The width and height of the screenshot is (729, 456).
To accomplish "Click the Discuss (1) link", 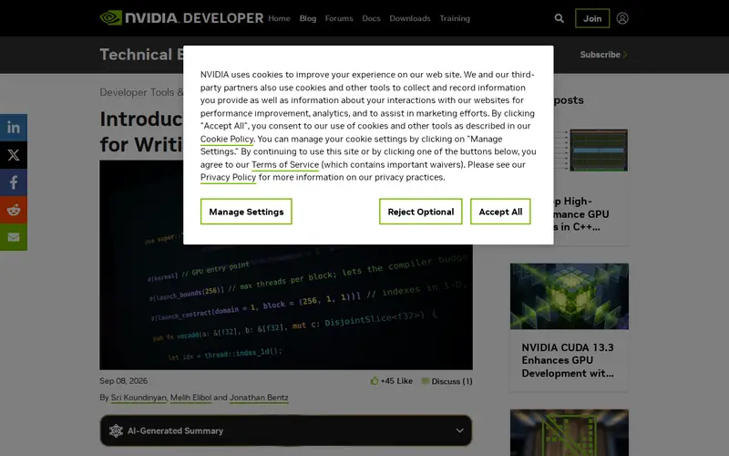I will [x=451, y=381].
